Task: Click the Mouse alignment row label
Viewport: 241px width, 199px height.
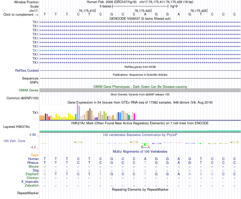Action: 34,167
